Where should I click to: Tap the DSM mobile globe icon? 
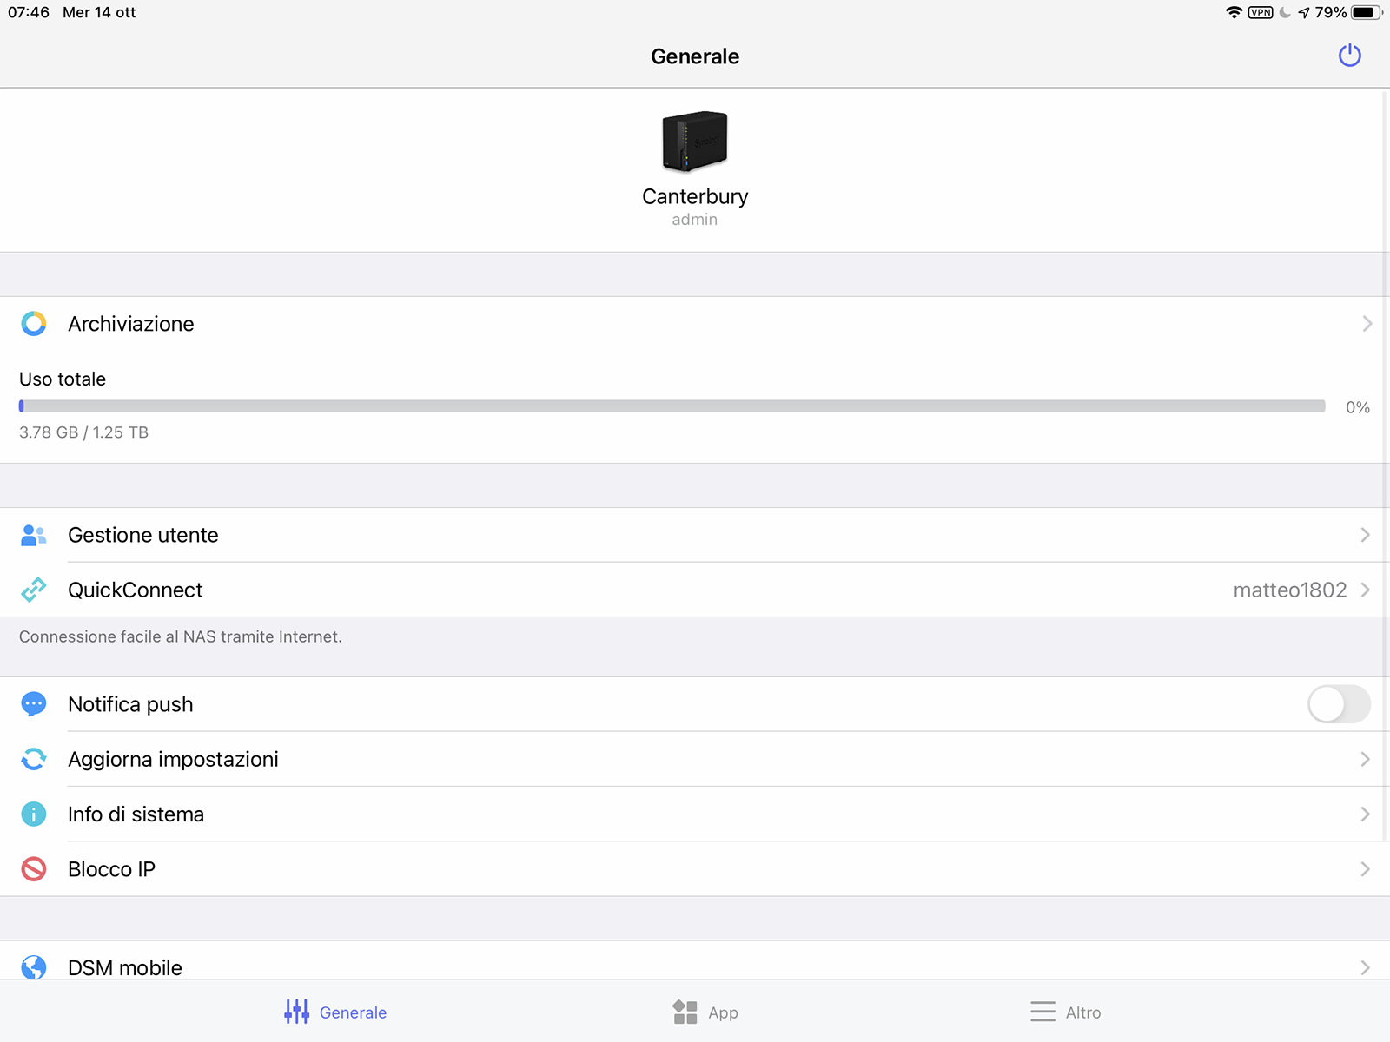[34, 967]
